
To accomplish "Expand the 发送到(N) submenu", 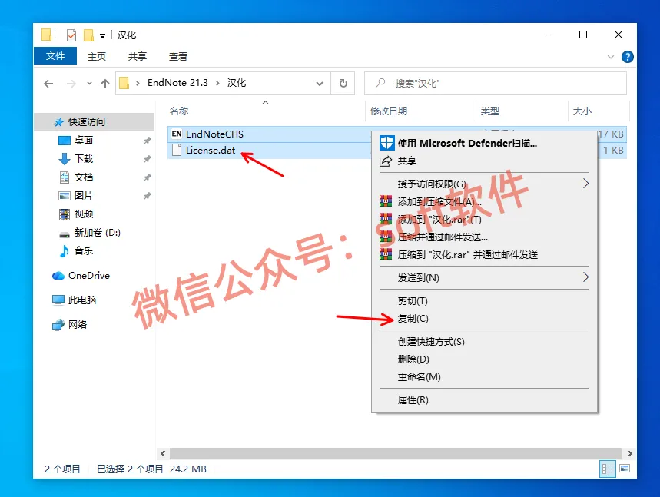I will (x=484, y=278).
